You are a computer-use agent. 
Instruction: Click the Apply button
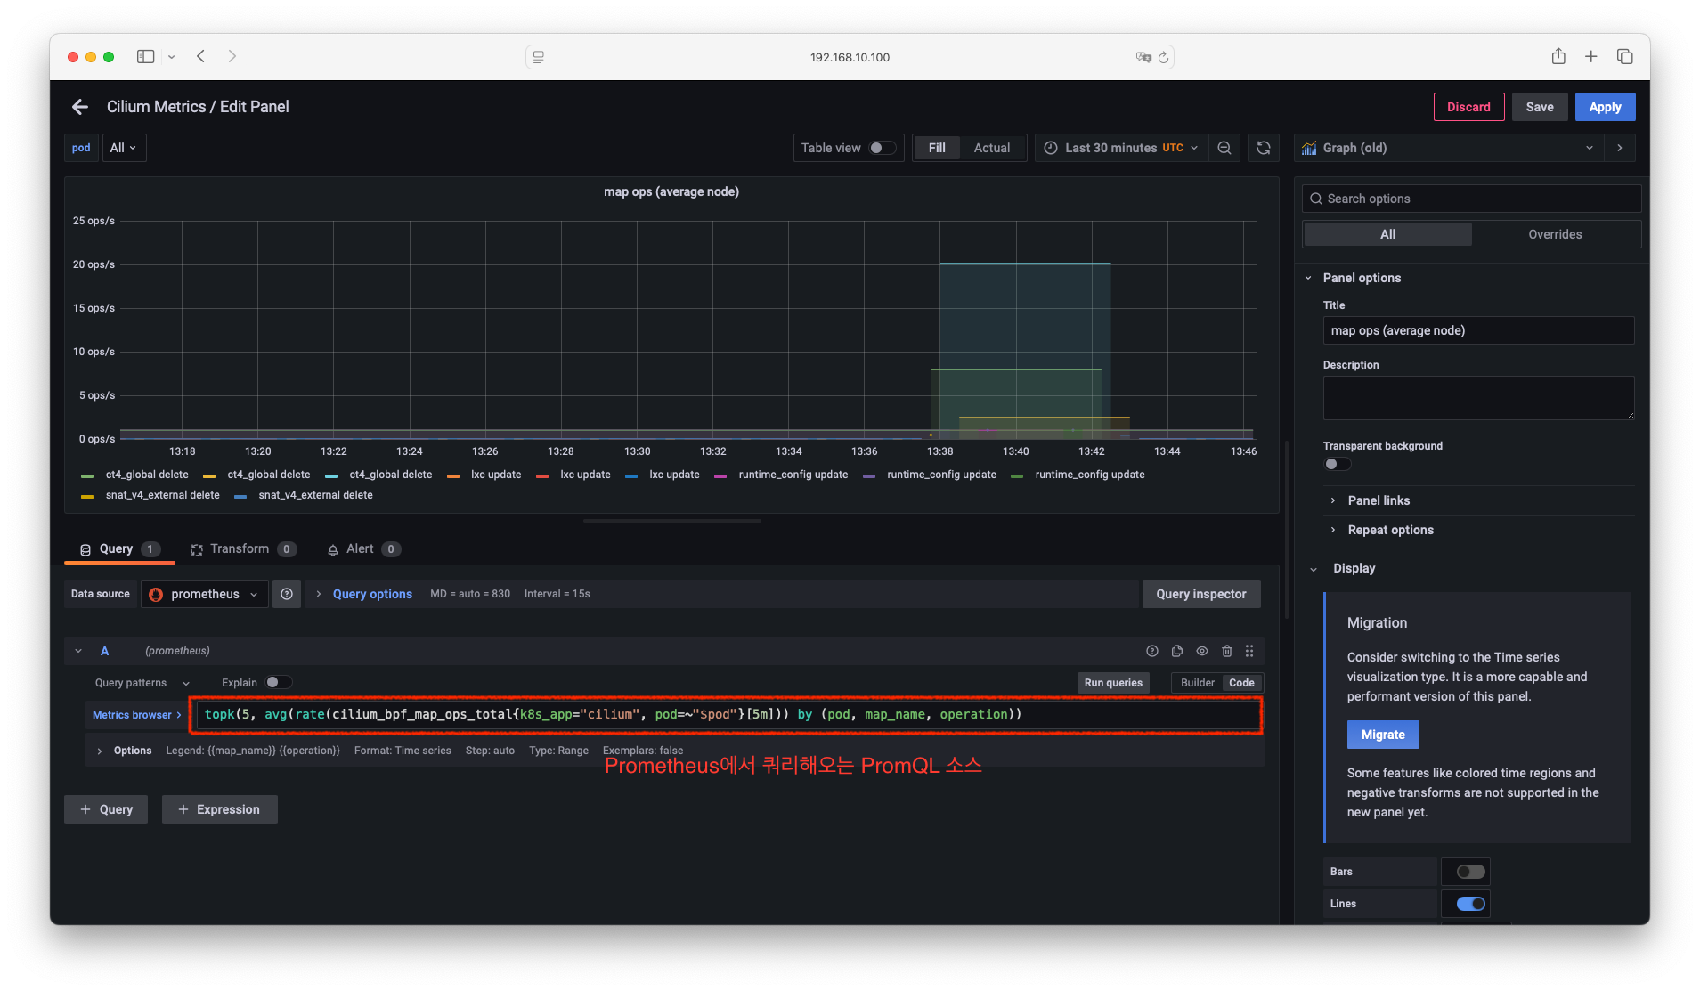tap(1605, 107)
